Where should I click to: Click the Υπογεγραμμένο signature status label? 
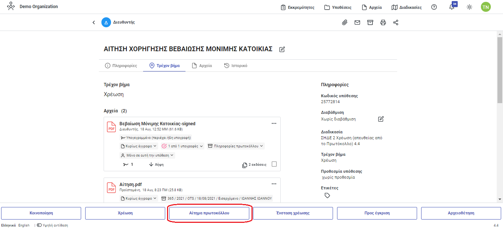[156, 137]
